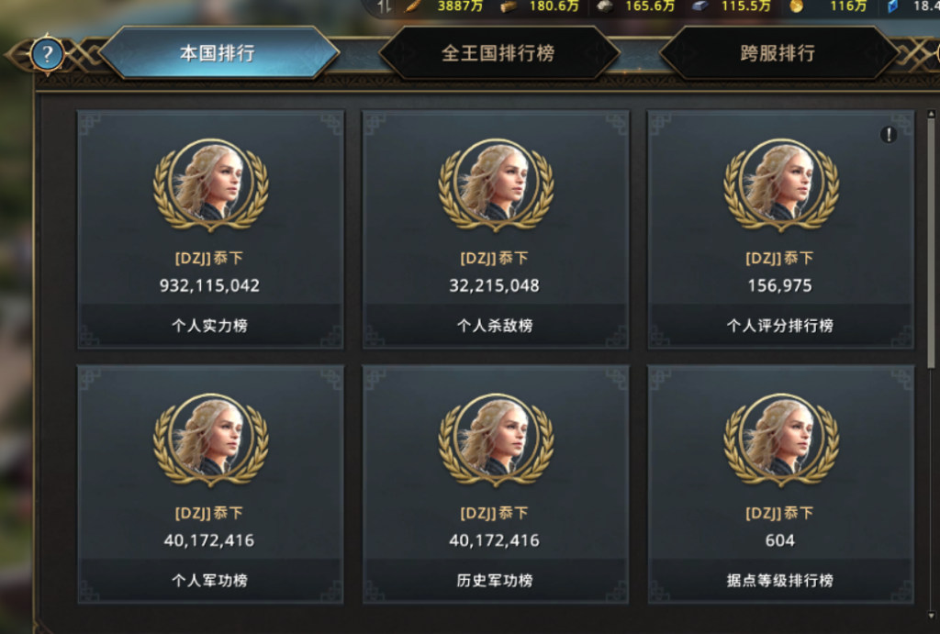Open the 个人杀敌榜 ranking card

point(495,228)
